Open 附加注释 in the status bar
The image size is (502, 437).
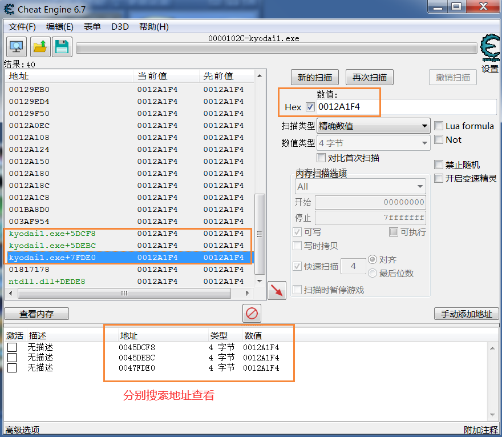point(481,430)
